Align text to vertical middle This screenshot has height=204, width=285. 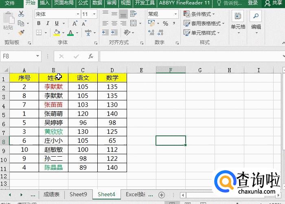click(x=114, y=14)
